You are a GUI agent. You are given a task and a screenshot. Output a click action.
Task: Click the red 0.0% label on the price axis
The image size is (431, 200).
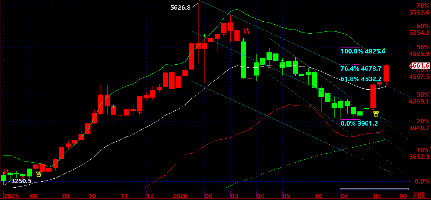tap(421, 182)
